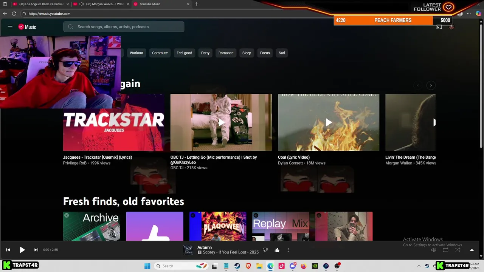The image size is (484, 272).
Task: Open the liked music thumbs-up playlist card
Action: point(155,226)
